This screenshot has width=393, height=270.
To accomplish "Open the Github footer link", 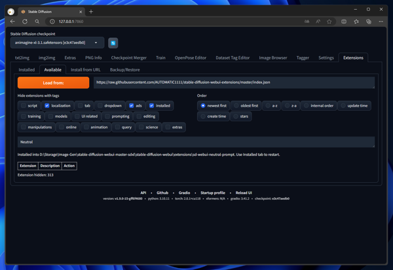I will pyautogui.click(x=162, y=193).
